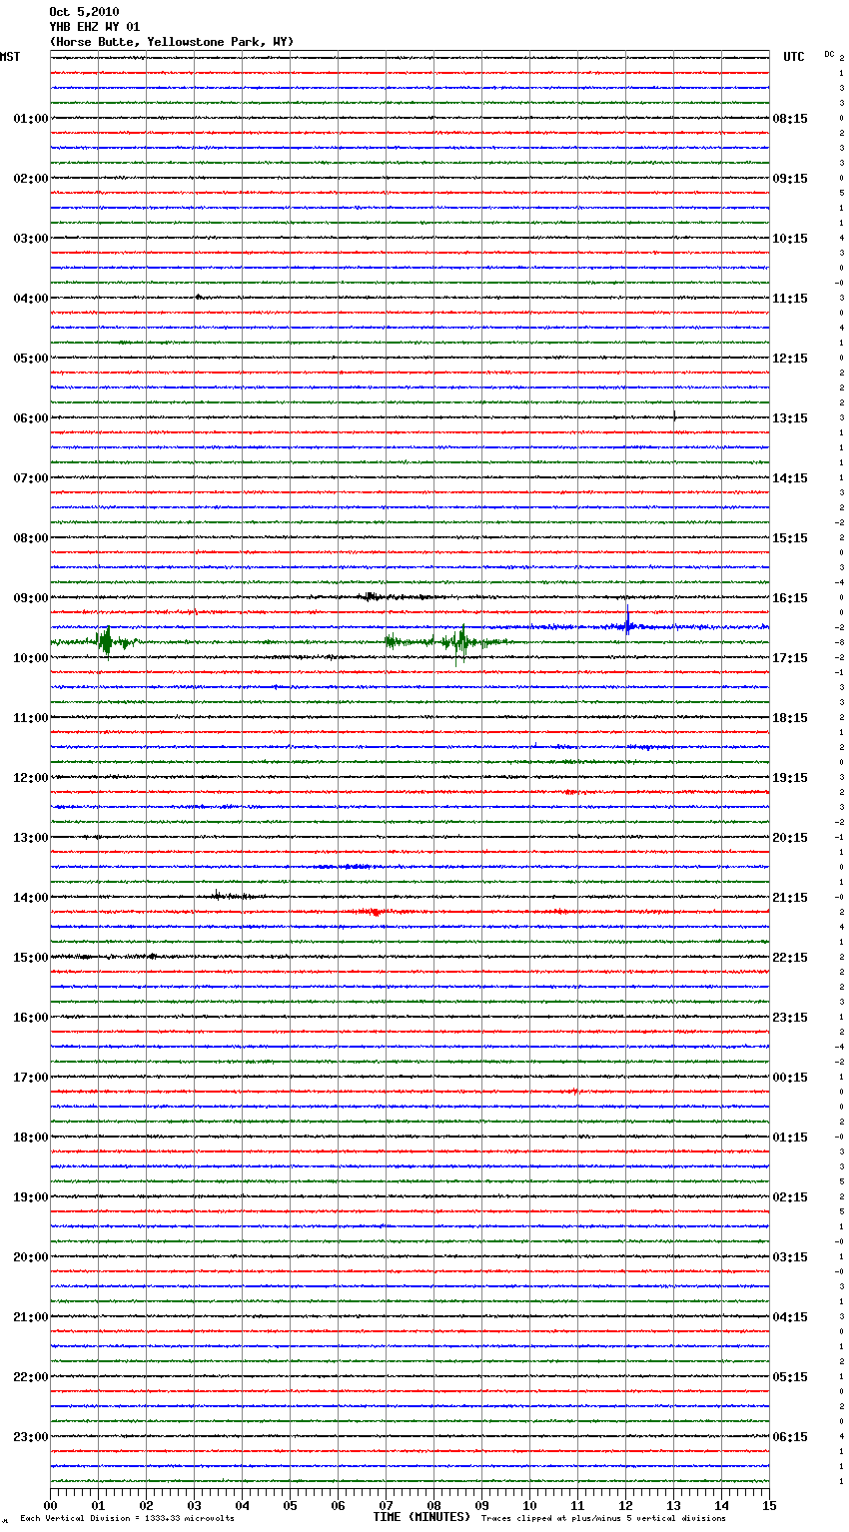Click the 02:15 UTC time label

(x=790, y=1197)
